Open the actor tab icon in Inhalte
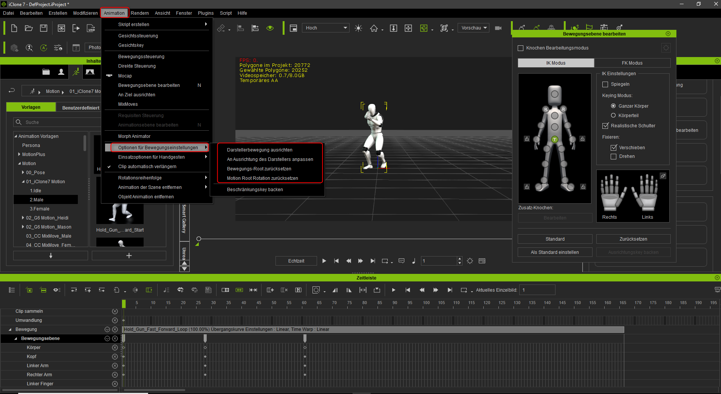721x394 pixels. 61,72
